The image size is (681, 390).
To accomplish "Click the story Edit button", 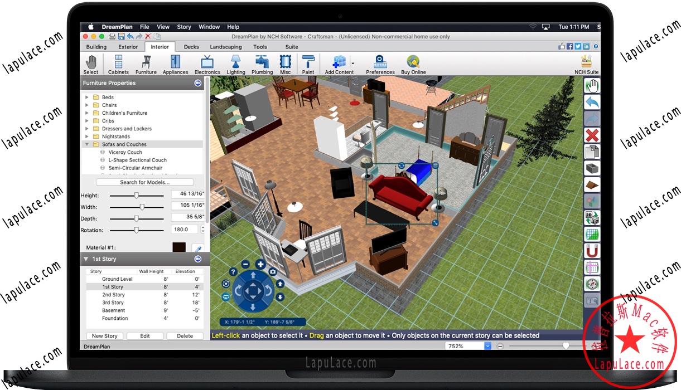I will [x=145, y=336].
